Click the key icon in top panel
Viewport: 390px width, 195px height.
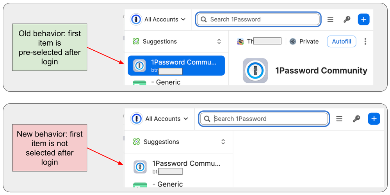pyautogui.click(x=347, y=19)
